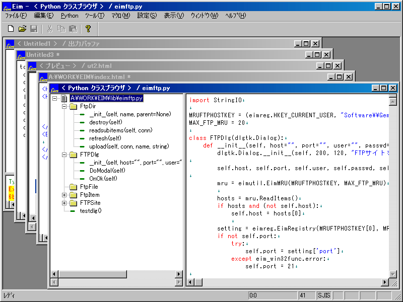The height and width of the screenshot is (302, 403).
Task: Click the Eim icon of ut2.html preview window
Action: click(32, 66)
